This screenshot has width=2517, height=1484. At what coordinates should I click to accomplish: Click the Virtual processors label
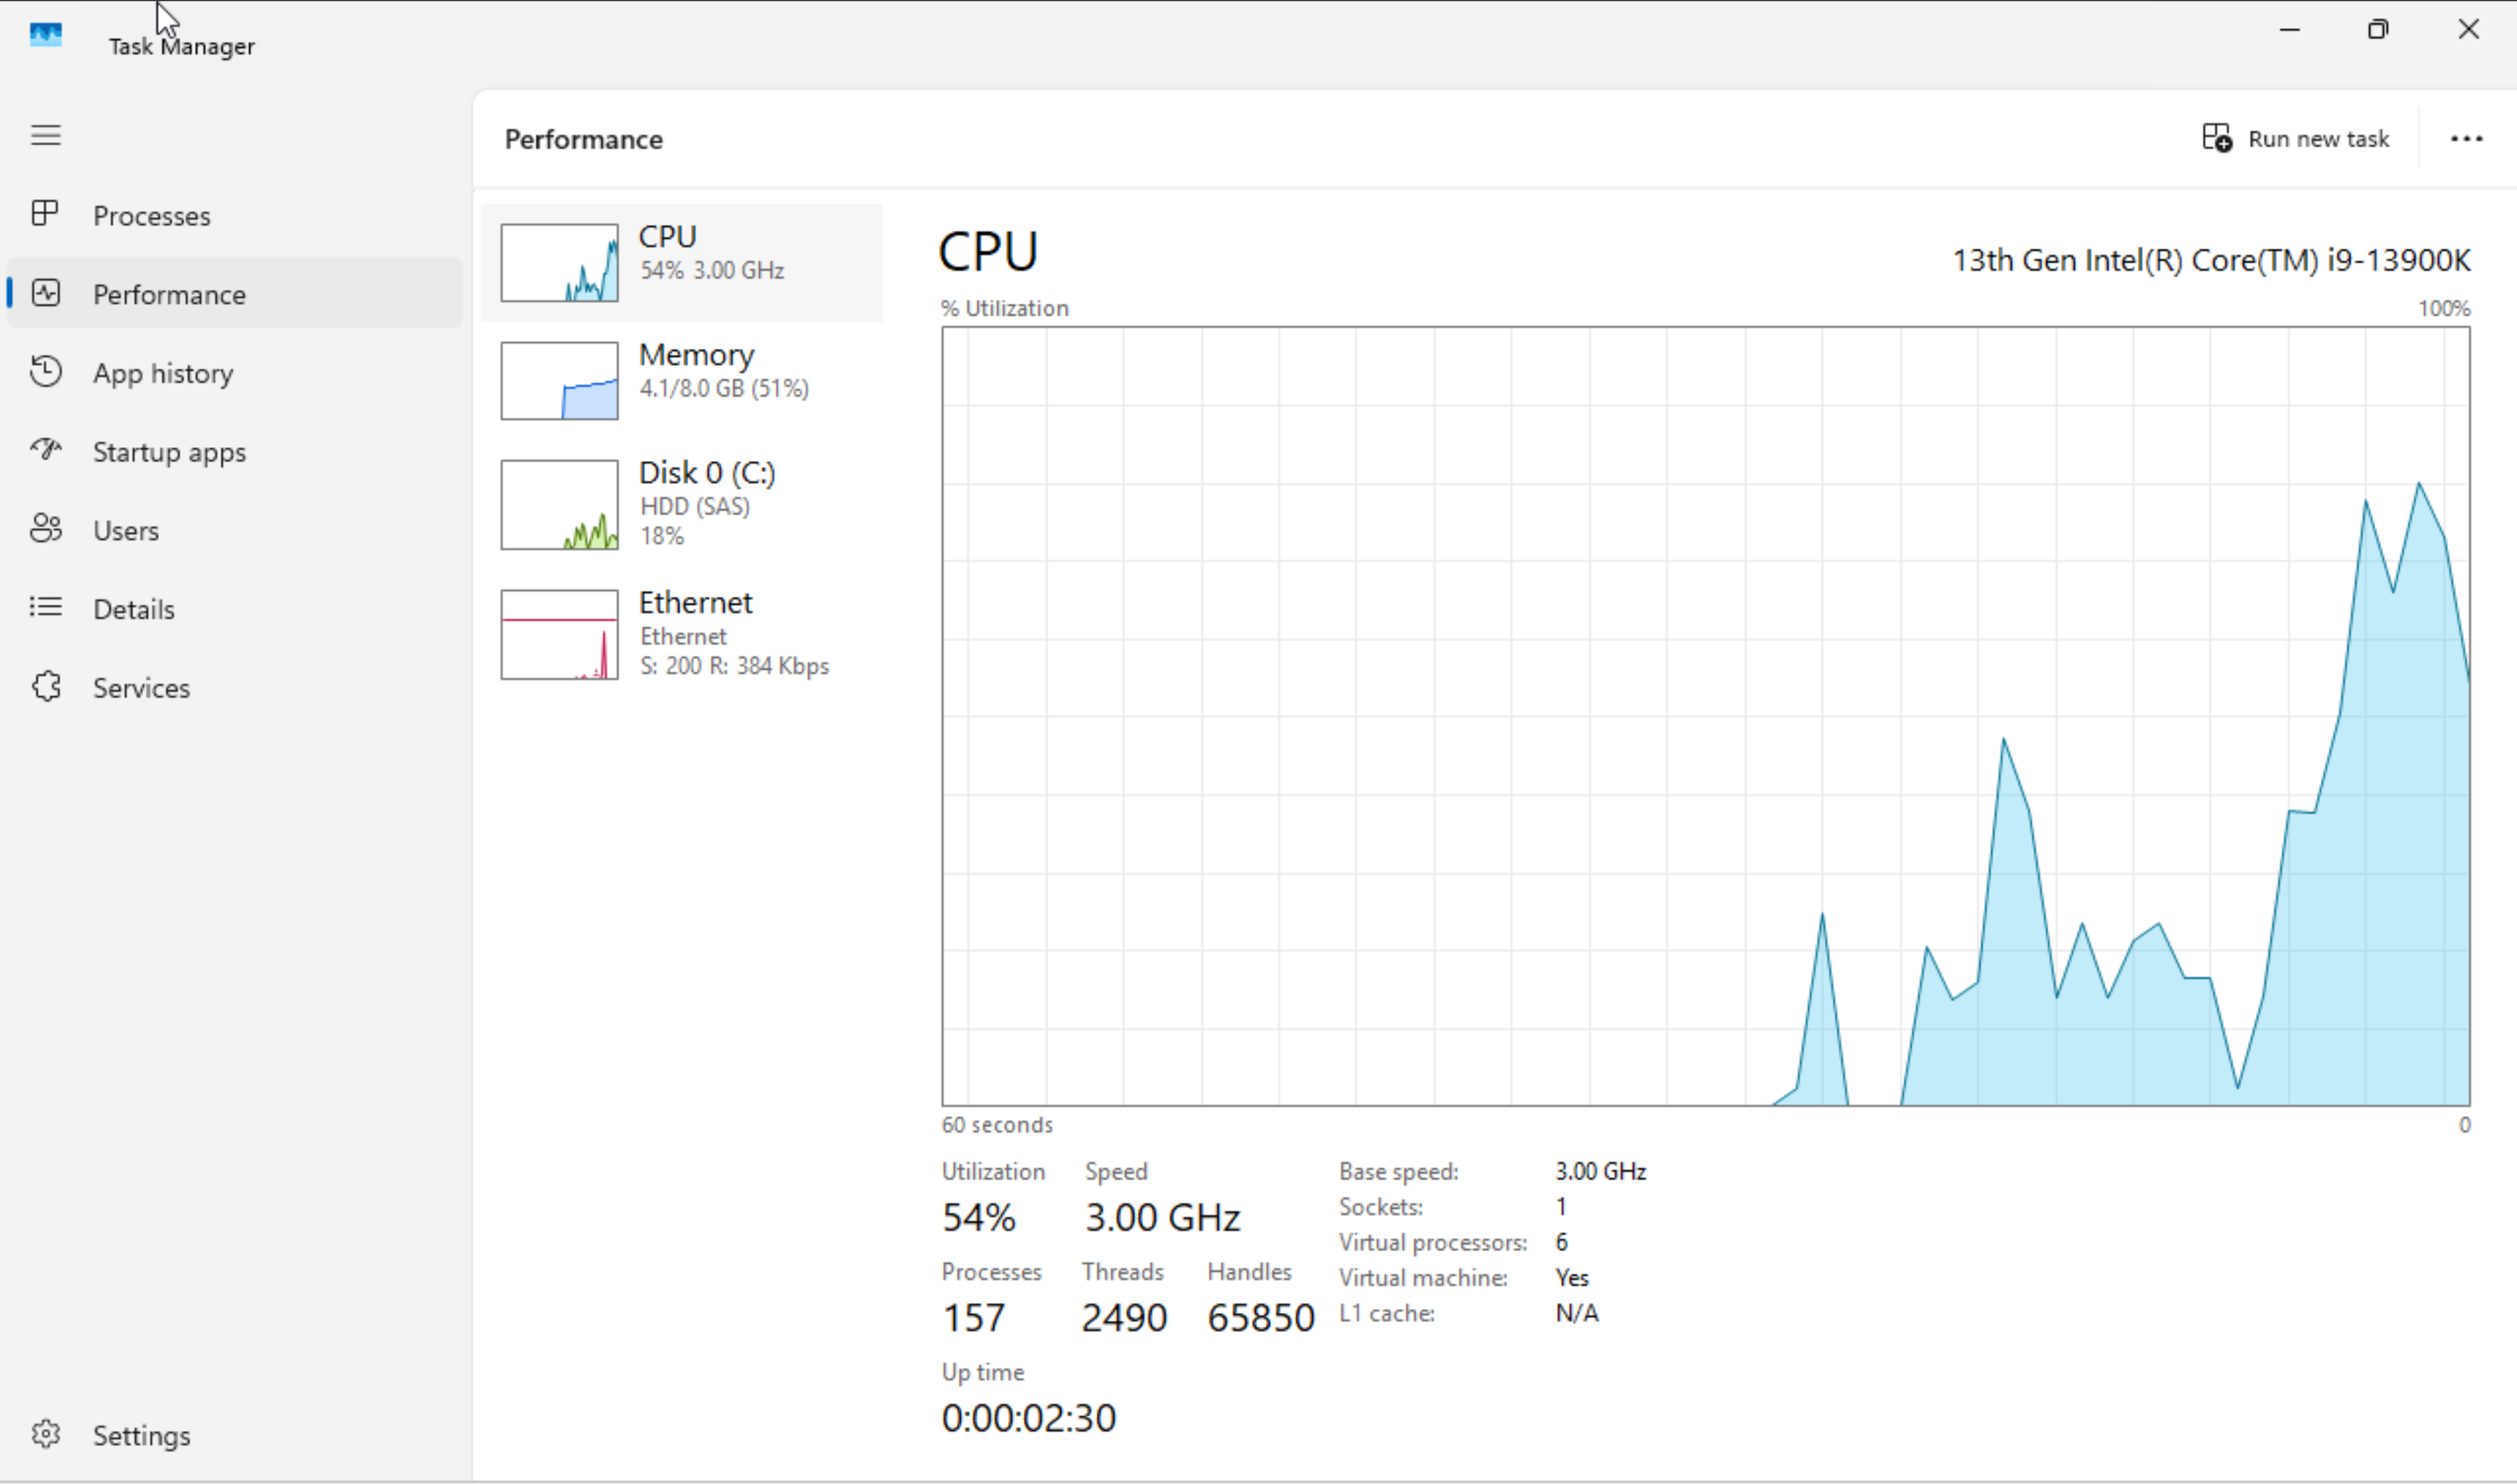pos(1433,1242)
